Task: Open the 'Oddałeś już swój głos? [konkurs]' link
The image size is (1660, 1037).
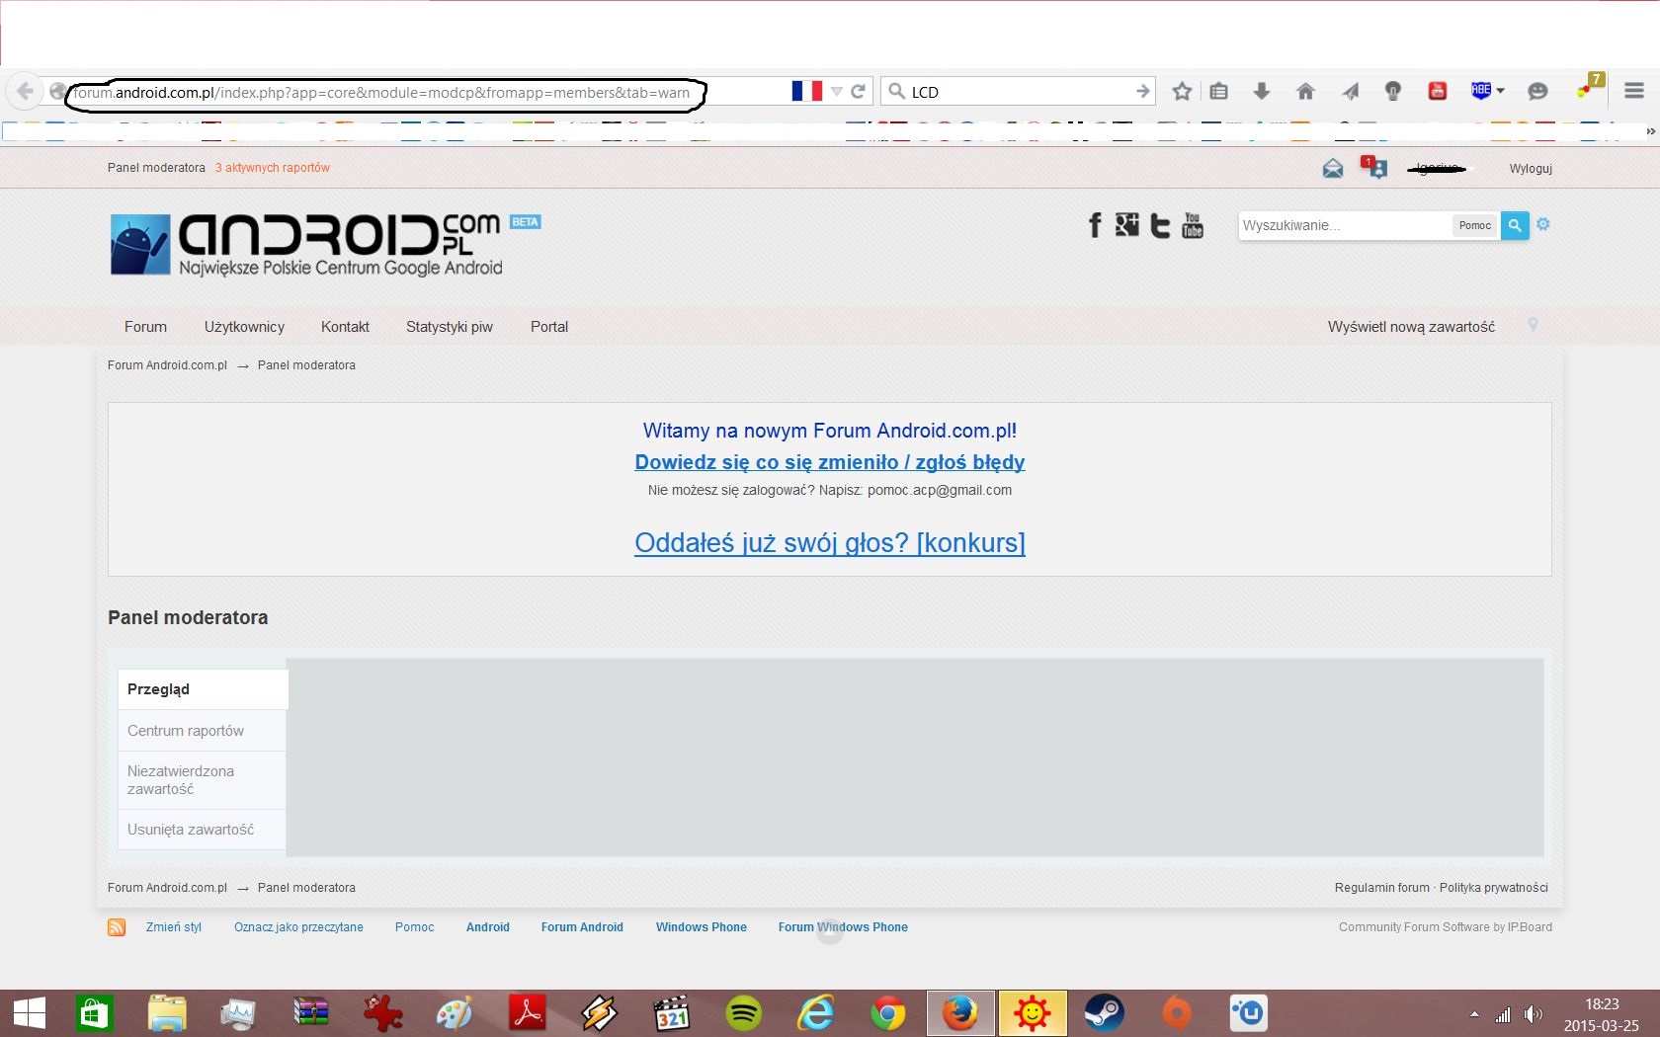Action: 829,543
